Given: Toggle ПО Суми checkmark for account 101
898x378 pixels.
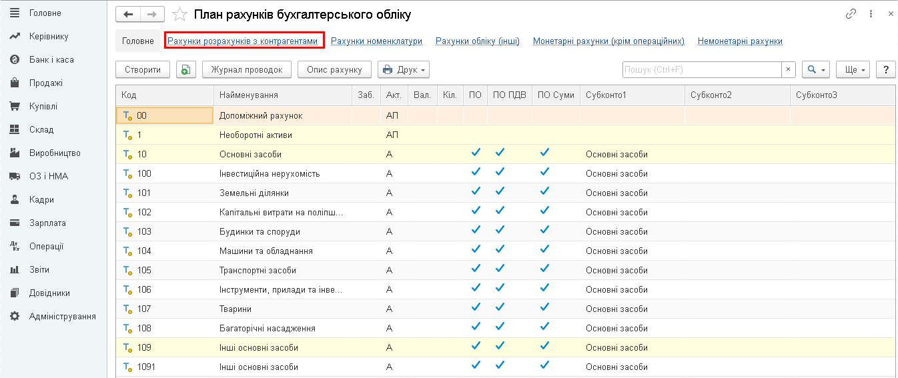Looking at the screenshot, I should tap(545, 191).
